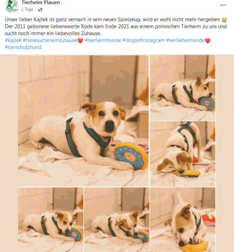
Task: Open the #tierheimhunde hashtag
Action: click(103, 40)
